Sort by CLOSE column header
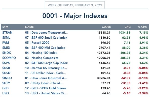Image resolution: width=150 pixels, height=97 pixels. pyautogui.click(x=106, y=27)
